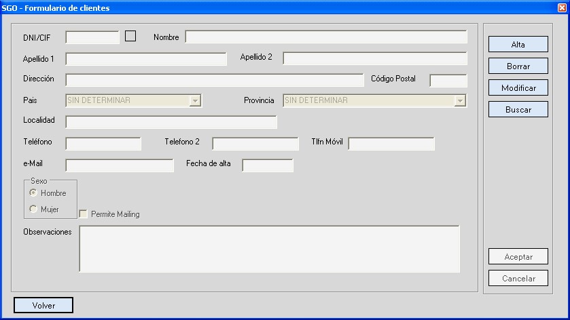This screenshot has height=320, width=570.
Task: Focus the Teléfono input field
Action: [x=103, y=144]
